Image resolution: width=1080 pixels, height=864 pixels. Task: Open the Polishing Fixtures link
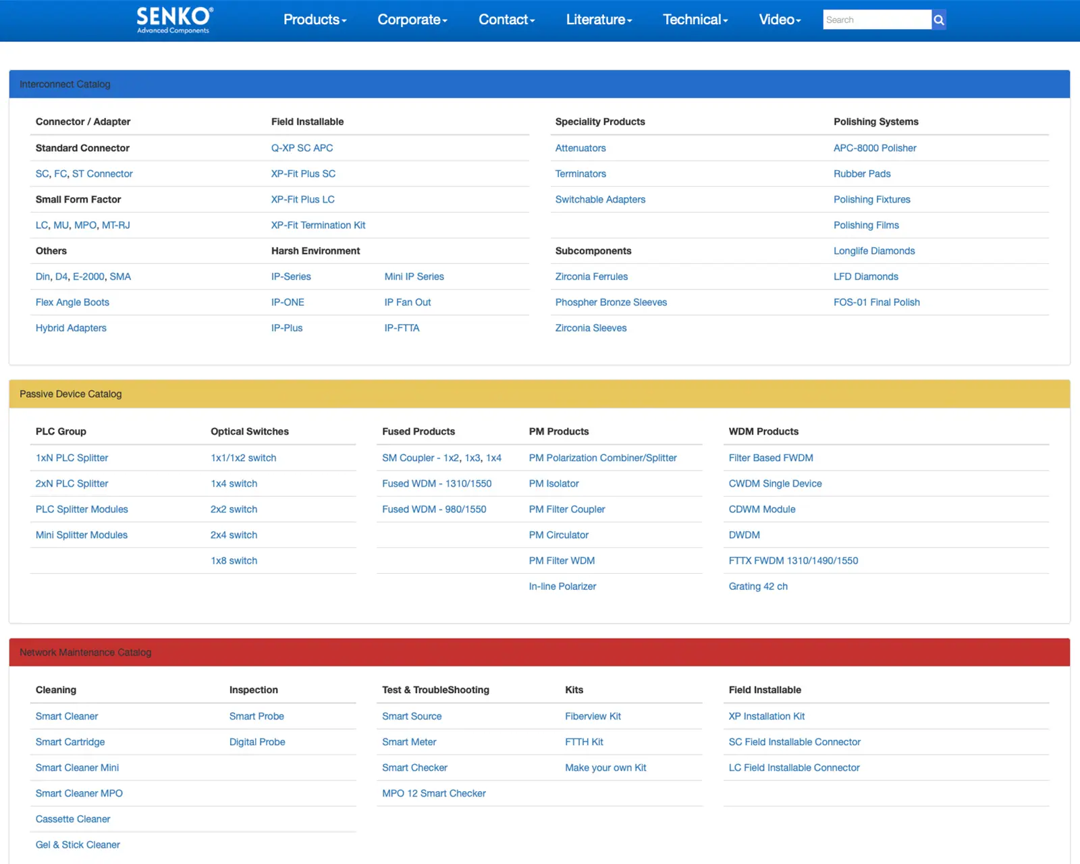872,199
